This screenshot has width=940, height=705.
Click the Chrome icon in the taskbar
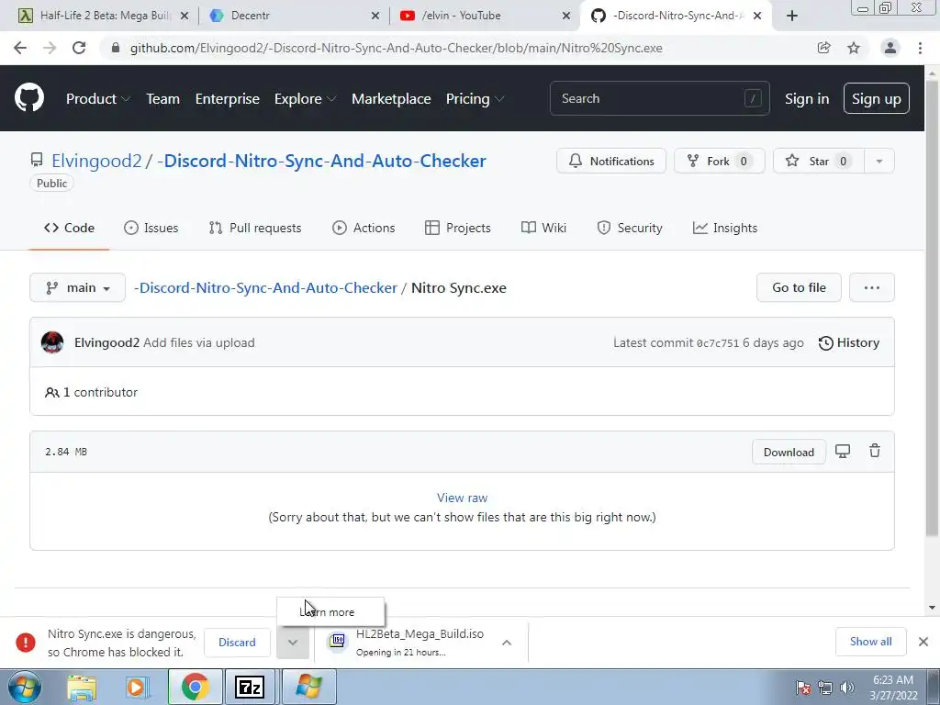click(x=195, y=687)
